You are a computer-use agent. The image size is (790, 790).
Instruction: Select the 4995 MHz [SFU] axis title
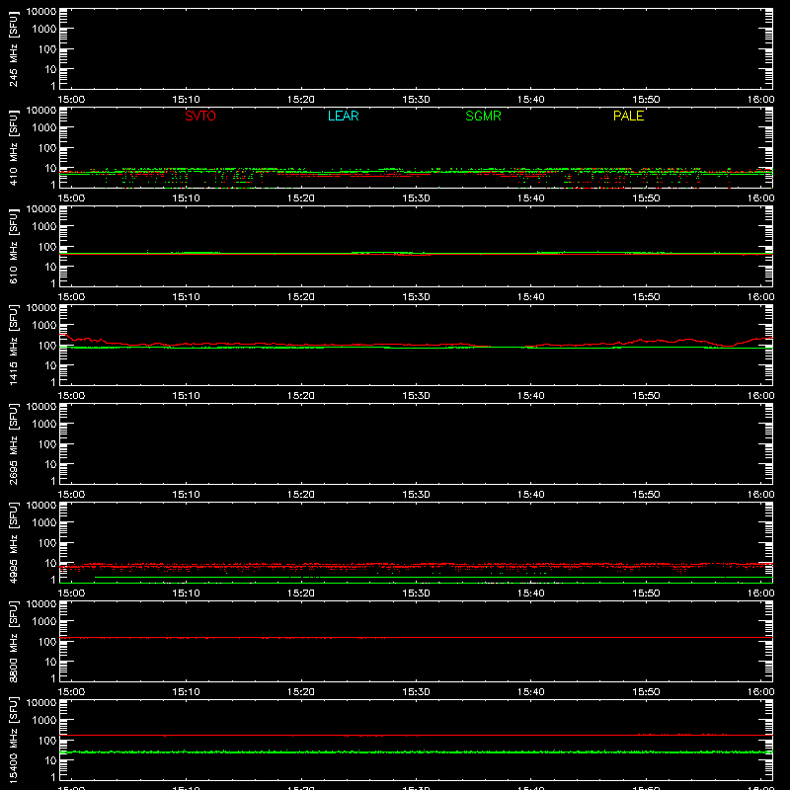[14, 542]
